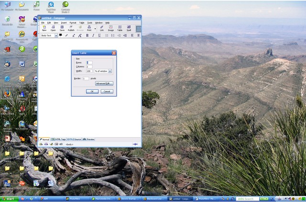The image size is (306, 202).
Task: Toggle Italic text formatting
Action: click(93, 35)
